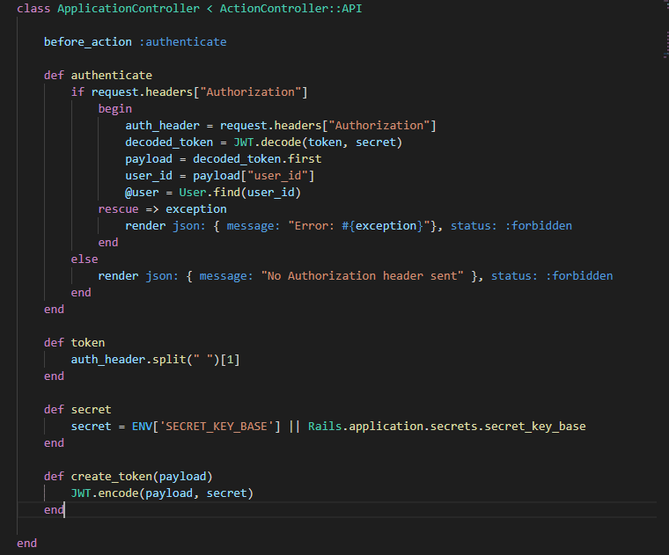Click ENV['SECRET_KEY_BASE'] expression
The width and height of the screenshot is (669, 555).
(x=206, y=427)
